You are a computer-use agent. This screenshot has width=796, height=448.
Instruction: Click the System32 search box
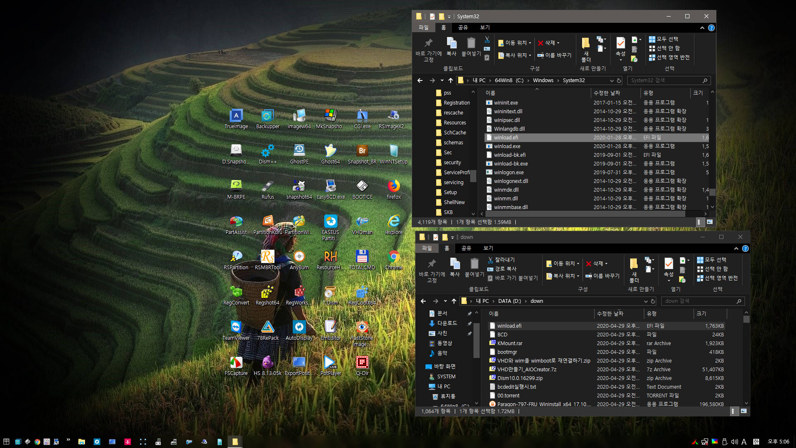click(x=668, y=80)
